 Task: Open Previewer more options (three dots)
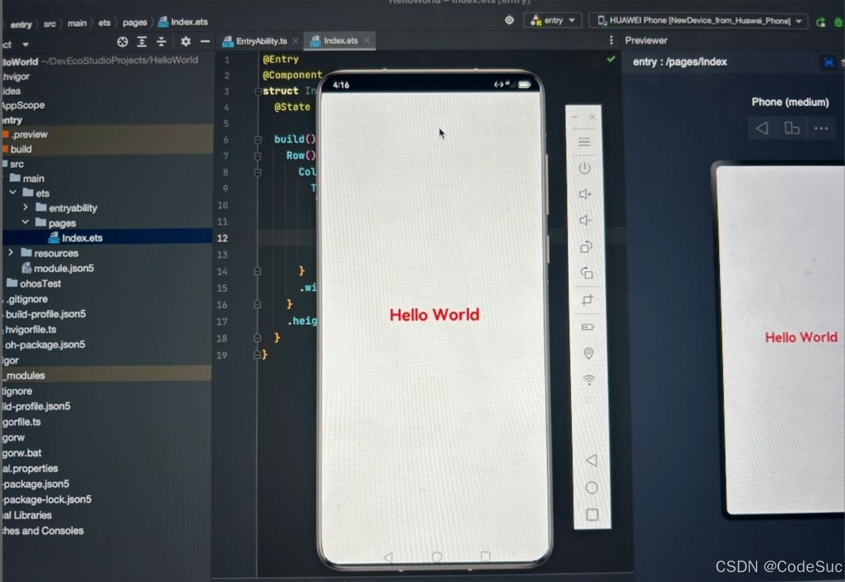point(821,128)
